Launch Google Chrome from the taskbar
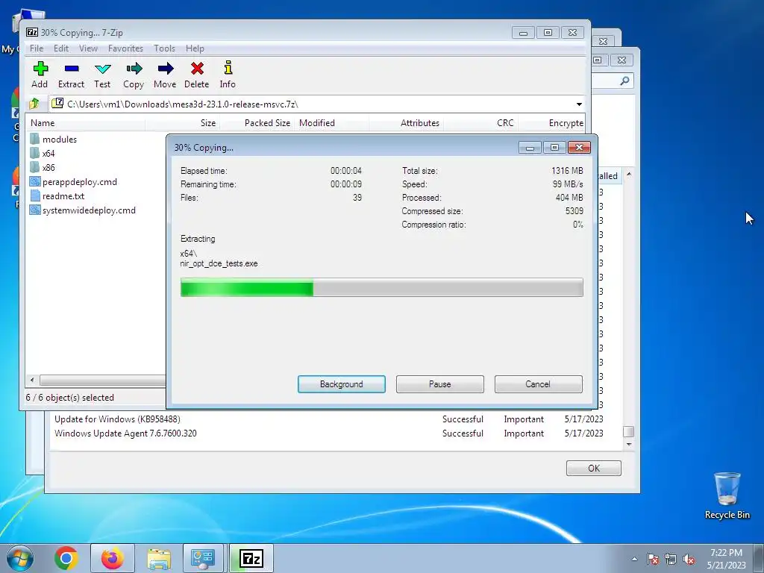 coord(66,558)
